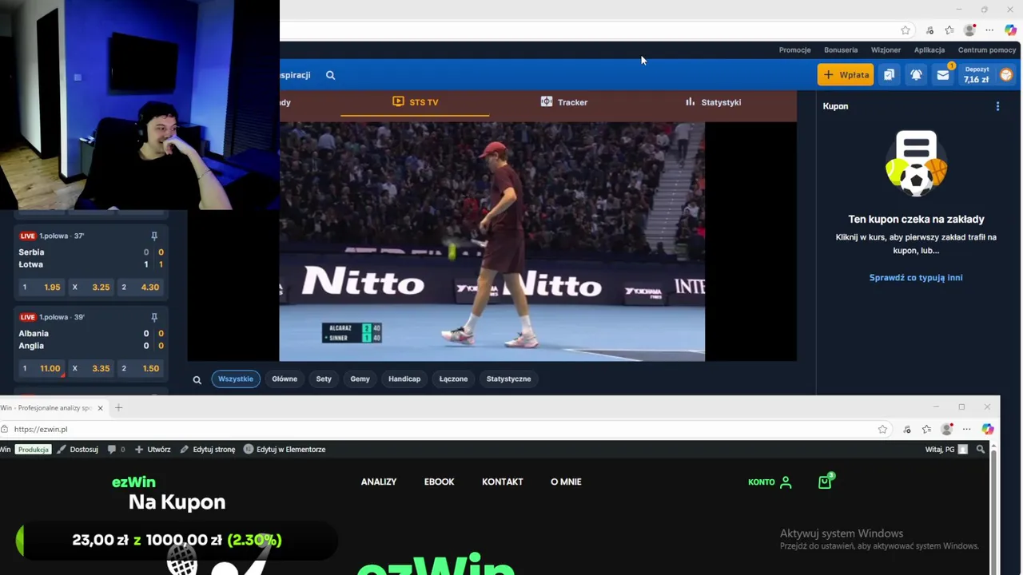Open the messages envelope icon with badge

pyautogui.click(x=943, y=75)
